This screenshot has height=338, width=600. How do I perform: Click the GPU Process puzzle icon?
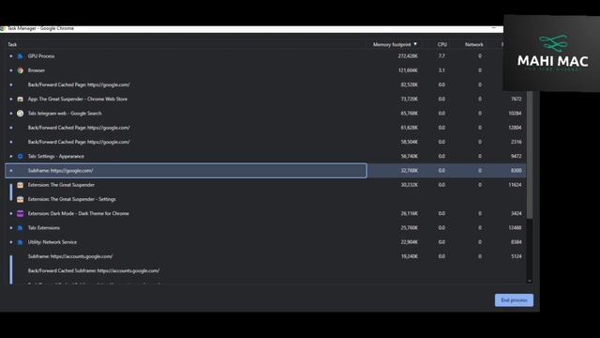click(21, 56)
